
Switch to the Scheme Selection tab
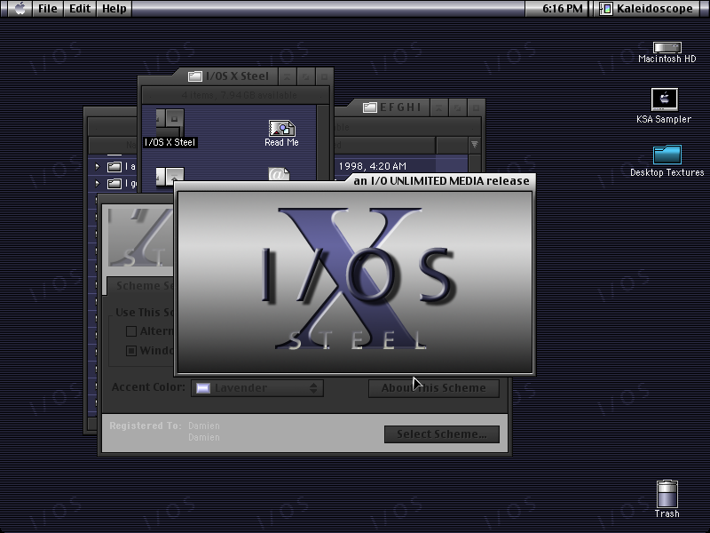coord(141,285)
